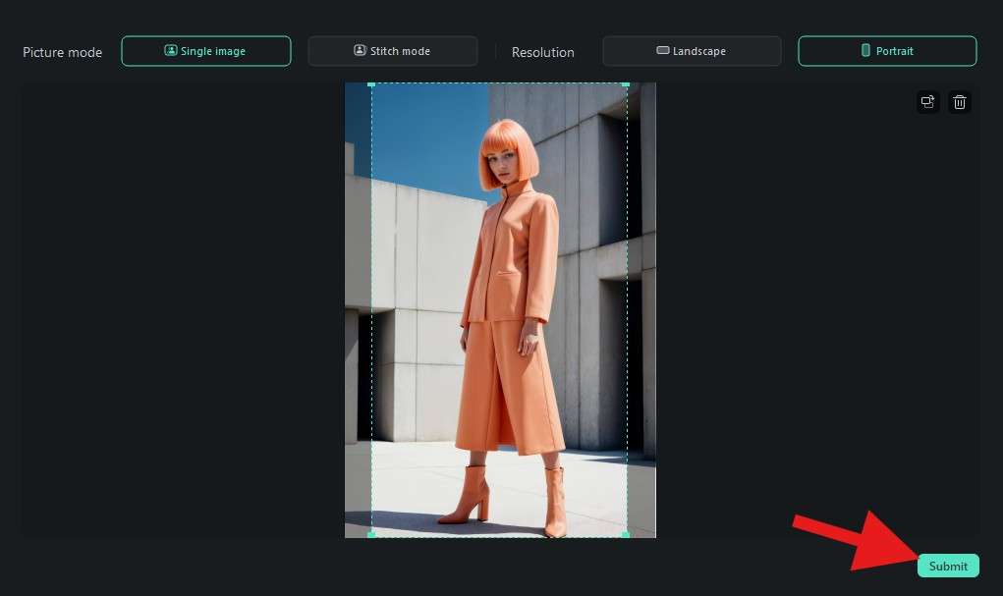Screen dimensions: 1003x596
Task: Choose Portrait resolution
Action: [887, 51]
